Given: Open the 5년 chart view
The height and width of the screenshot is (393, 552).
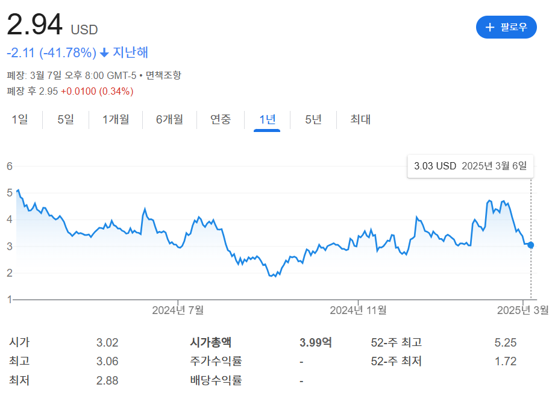Looking at the screenshot, I should (313, 119).
